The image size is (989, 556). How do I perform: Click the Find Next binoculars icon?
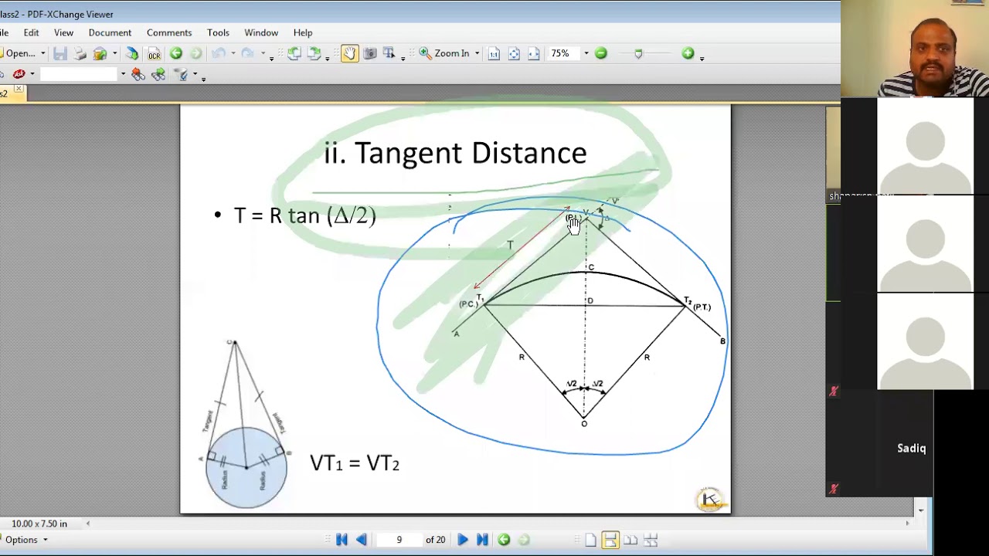(158, 74)
